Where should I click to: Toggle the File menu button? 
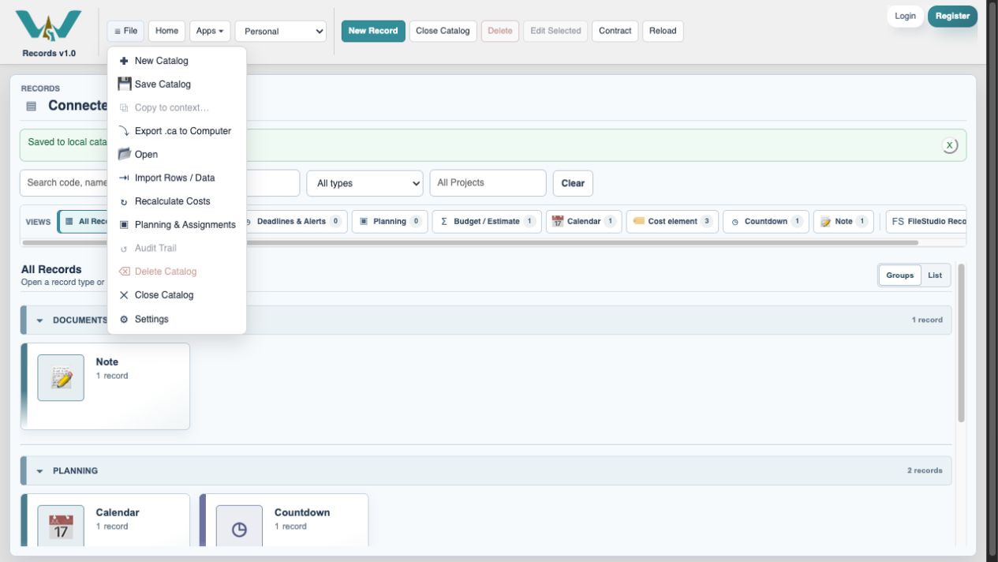(125, 31)
